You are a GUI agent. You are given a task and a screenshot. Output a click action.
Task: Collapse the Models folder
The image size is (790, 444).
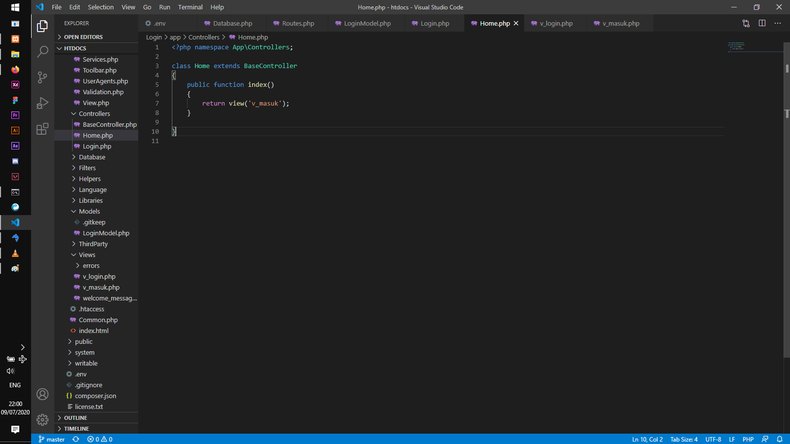pos(96,211)
